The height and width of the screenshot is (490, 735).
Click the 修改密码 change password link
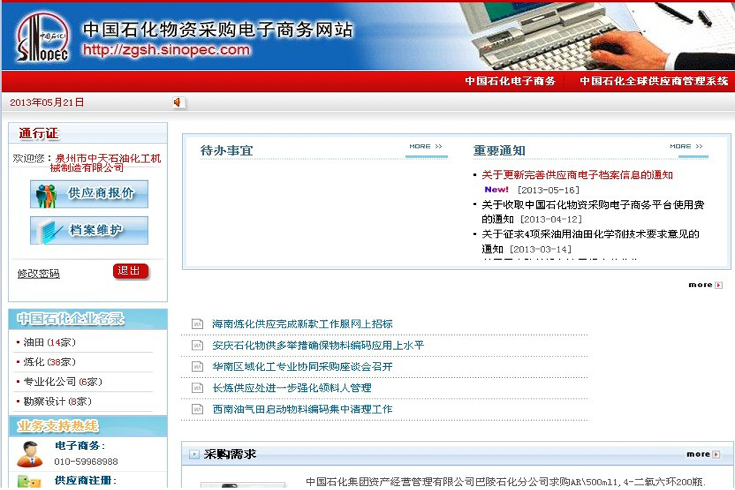[x=39, y=274]
